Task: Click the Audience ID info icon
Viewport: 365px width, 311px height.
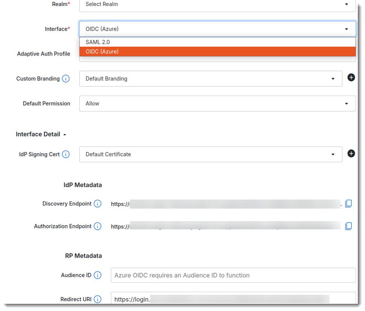Action: click(98, 275)
